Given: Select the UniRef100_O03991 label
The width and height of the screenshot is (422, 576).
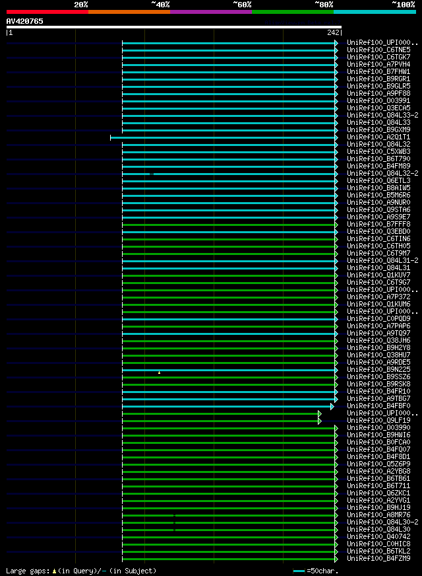Looking at the screenshot, I should [378, 100].
